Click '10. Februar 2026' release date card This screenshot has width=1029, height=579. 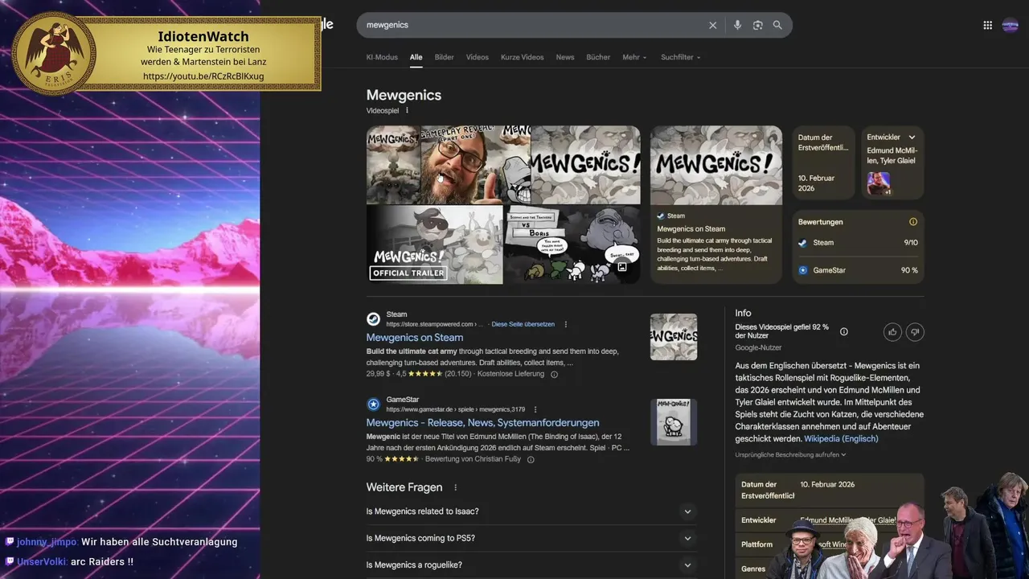[x=823, y=162]
